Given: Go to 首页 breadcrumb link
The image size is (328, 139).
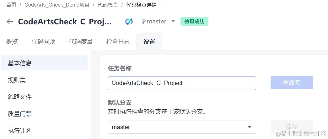Looking at the screenshot, I should tap(11, 5).
